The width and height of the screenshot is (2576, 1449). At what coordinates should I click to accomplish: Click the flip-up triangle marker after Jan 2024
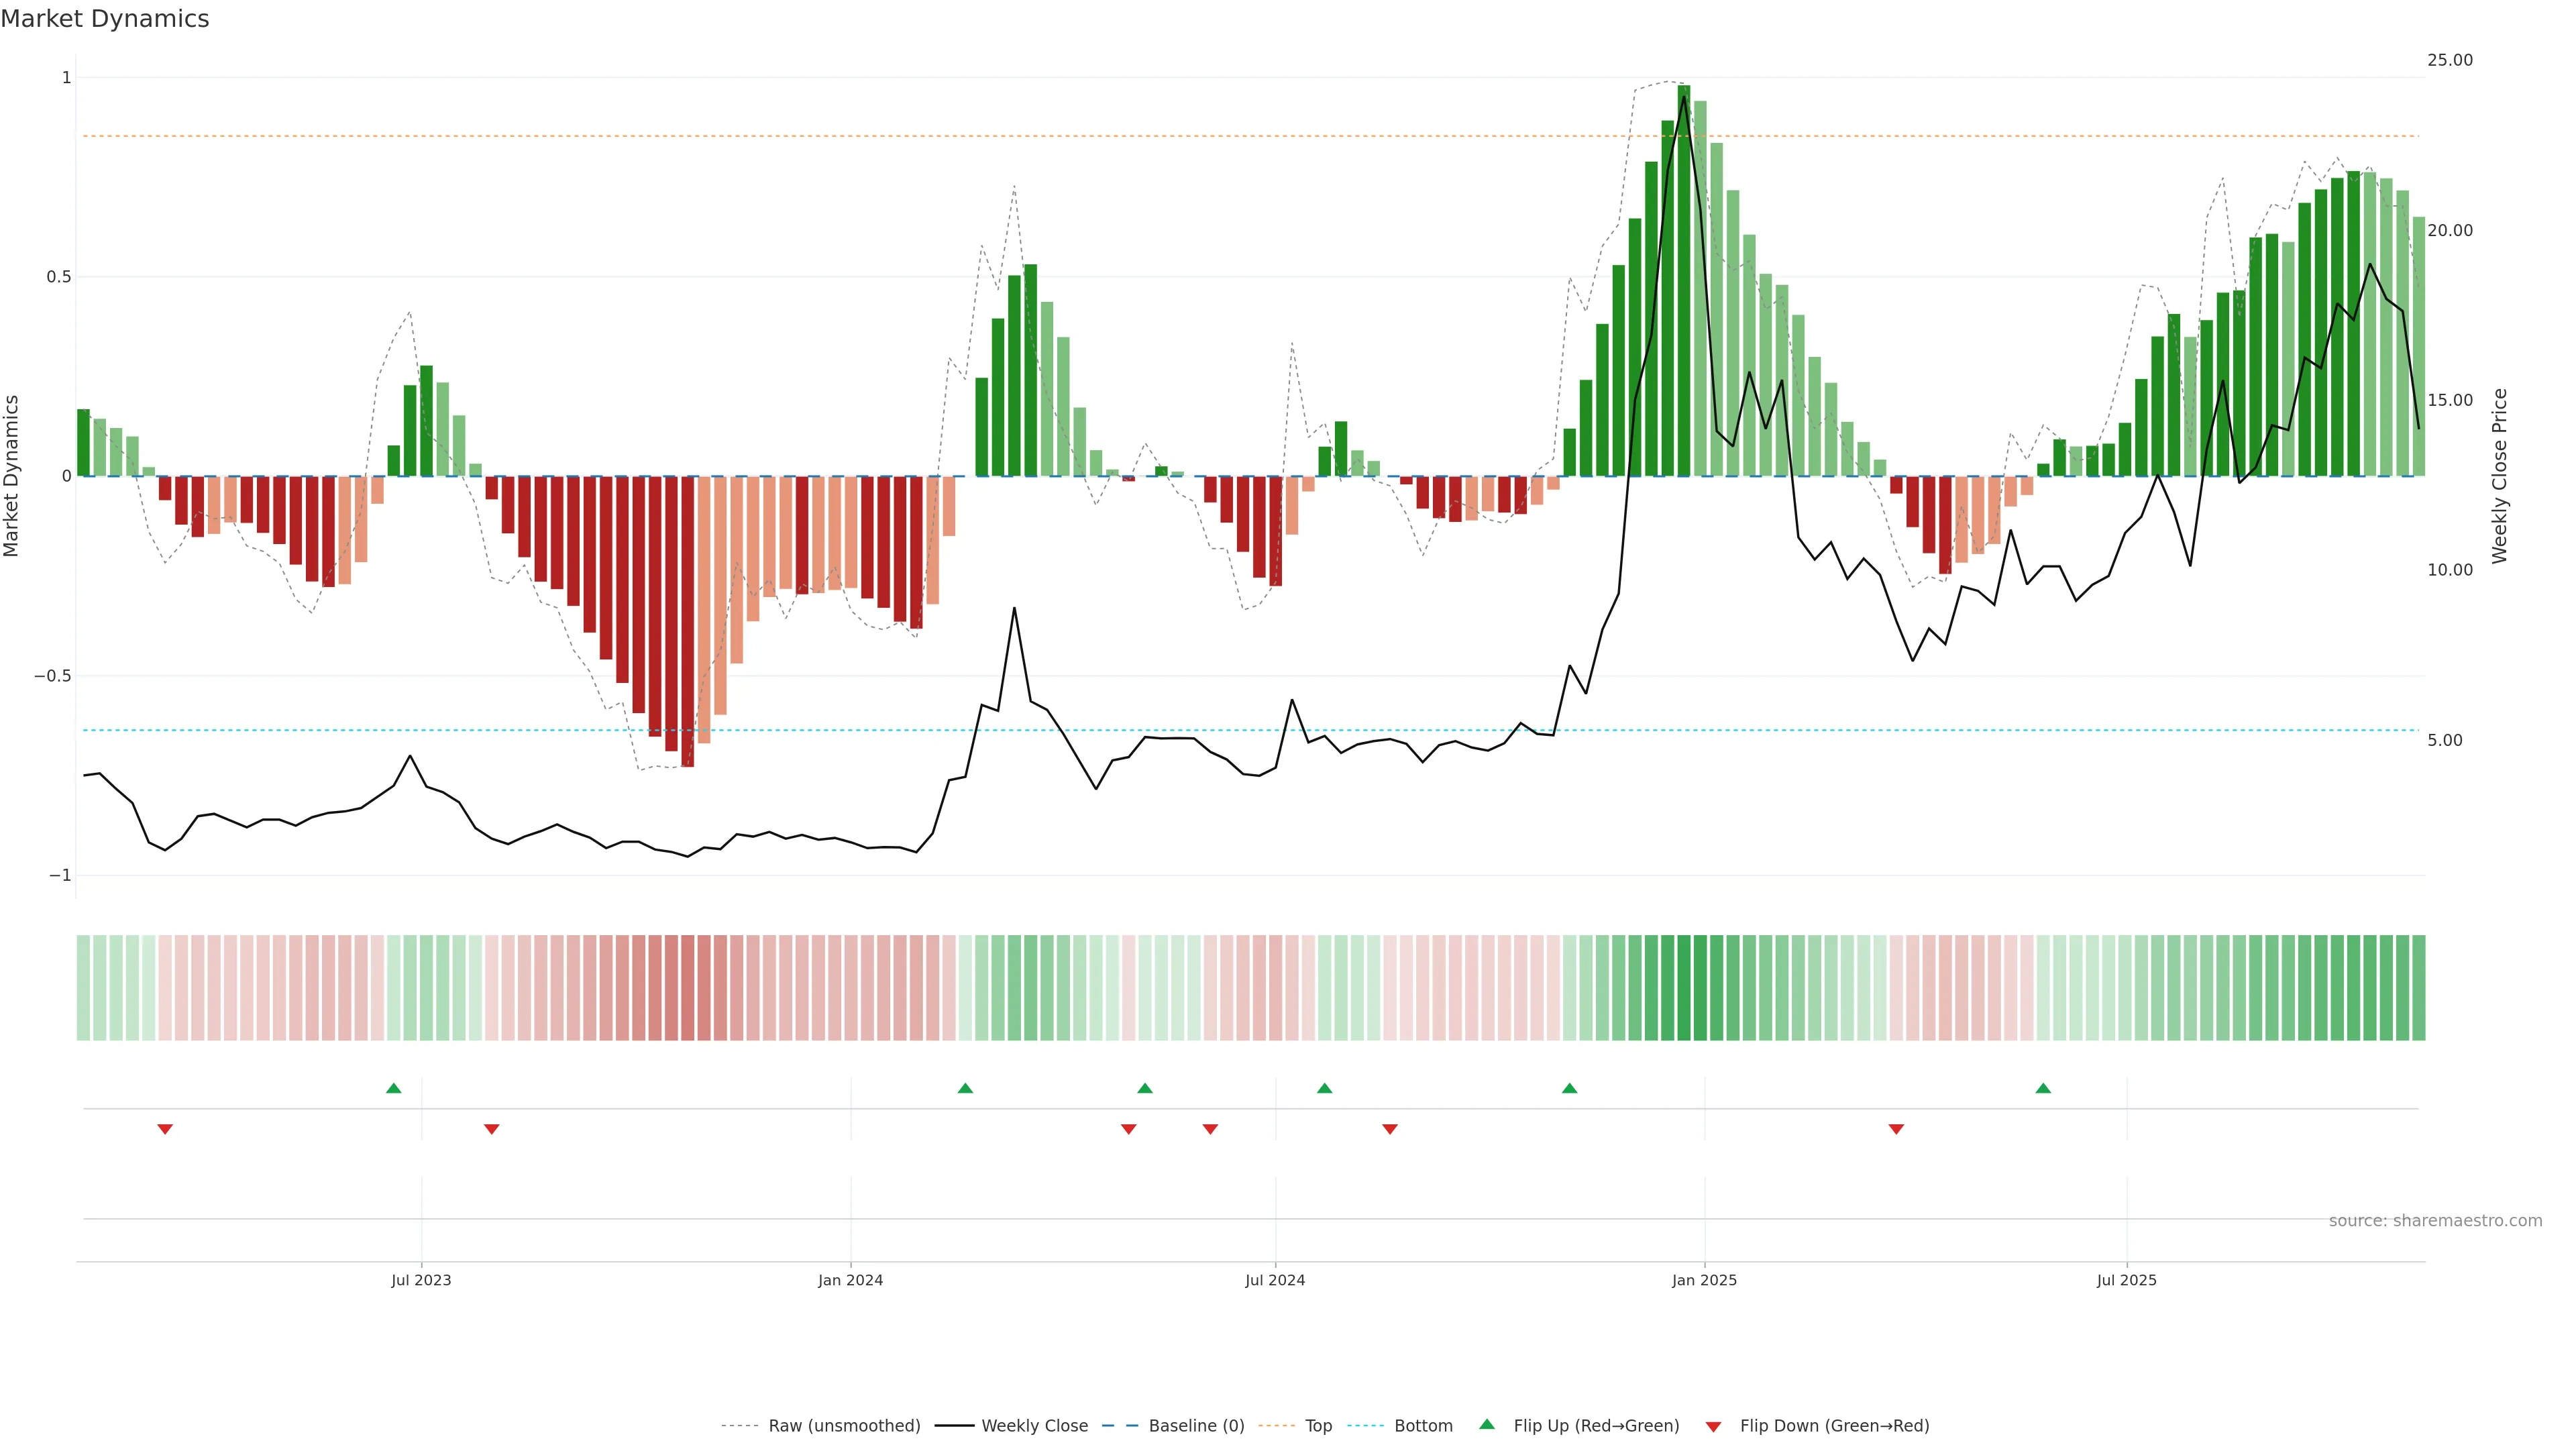click(965, 1088)
